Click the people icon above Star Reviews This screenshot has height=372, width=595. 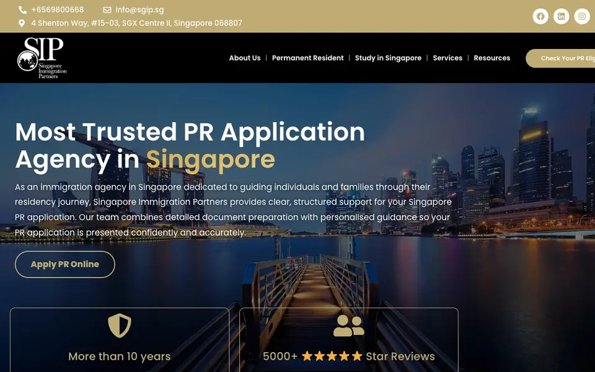349,325
